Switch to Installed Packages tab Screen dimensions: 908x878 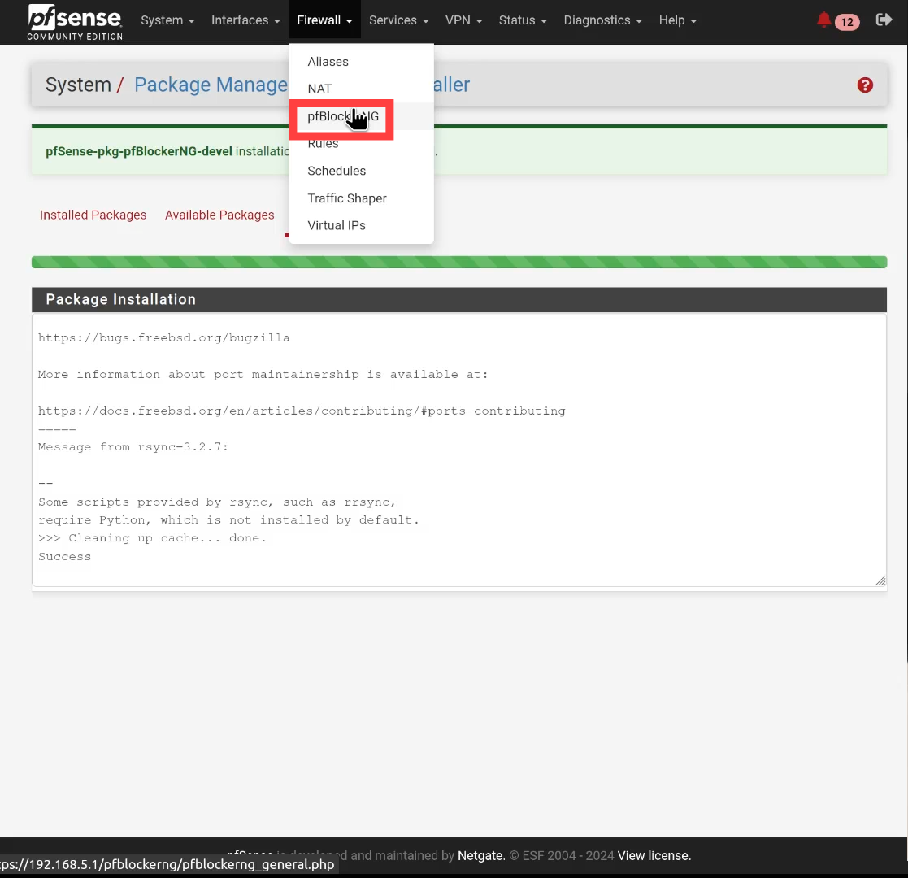point(93,215)
